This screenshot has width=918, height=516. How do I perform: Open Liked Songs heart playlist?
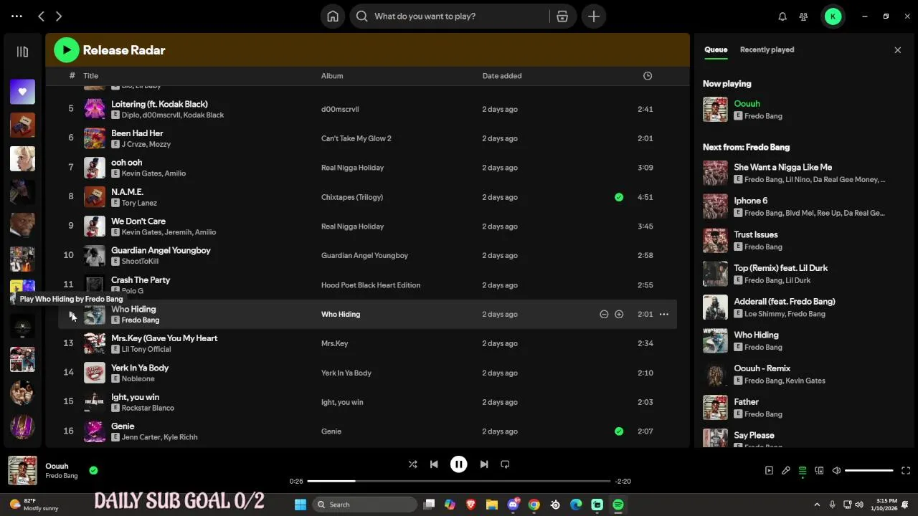(22, 92)
